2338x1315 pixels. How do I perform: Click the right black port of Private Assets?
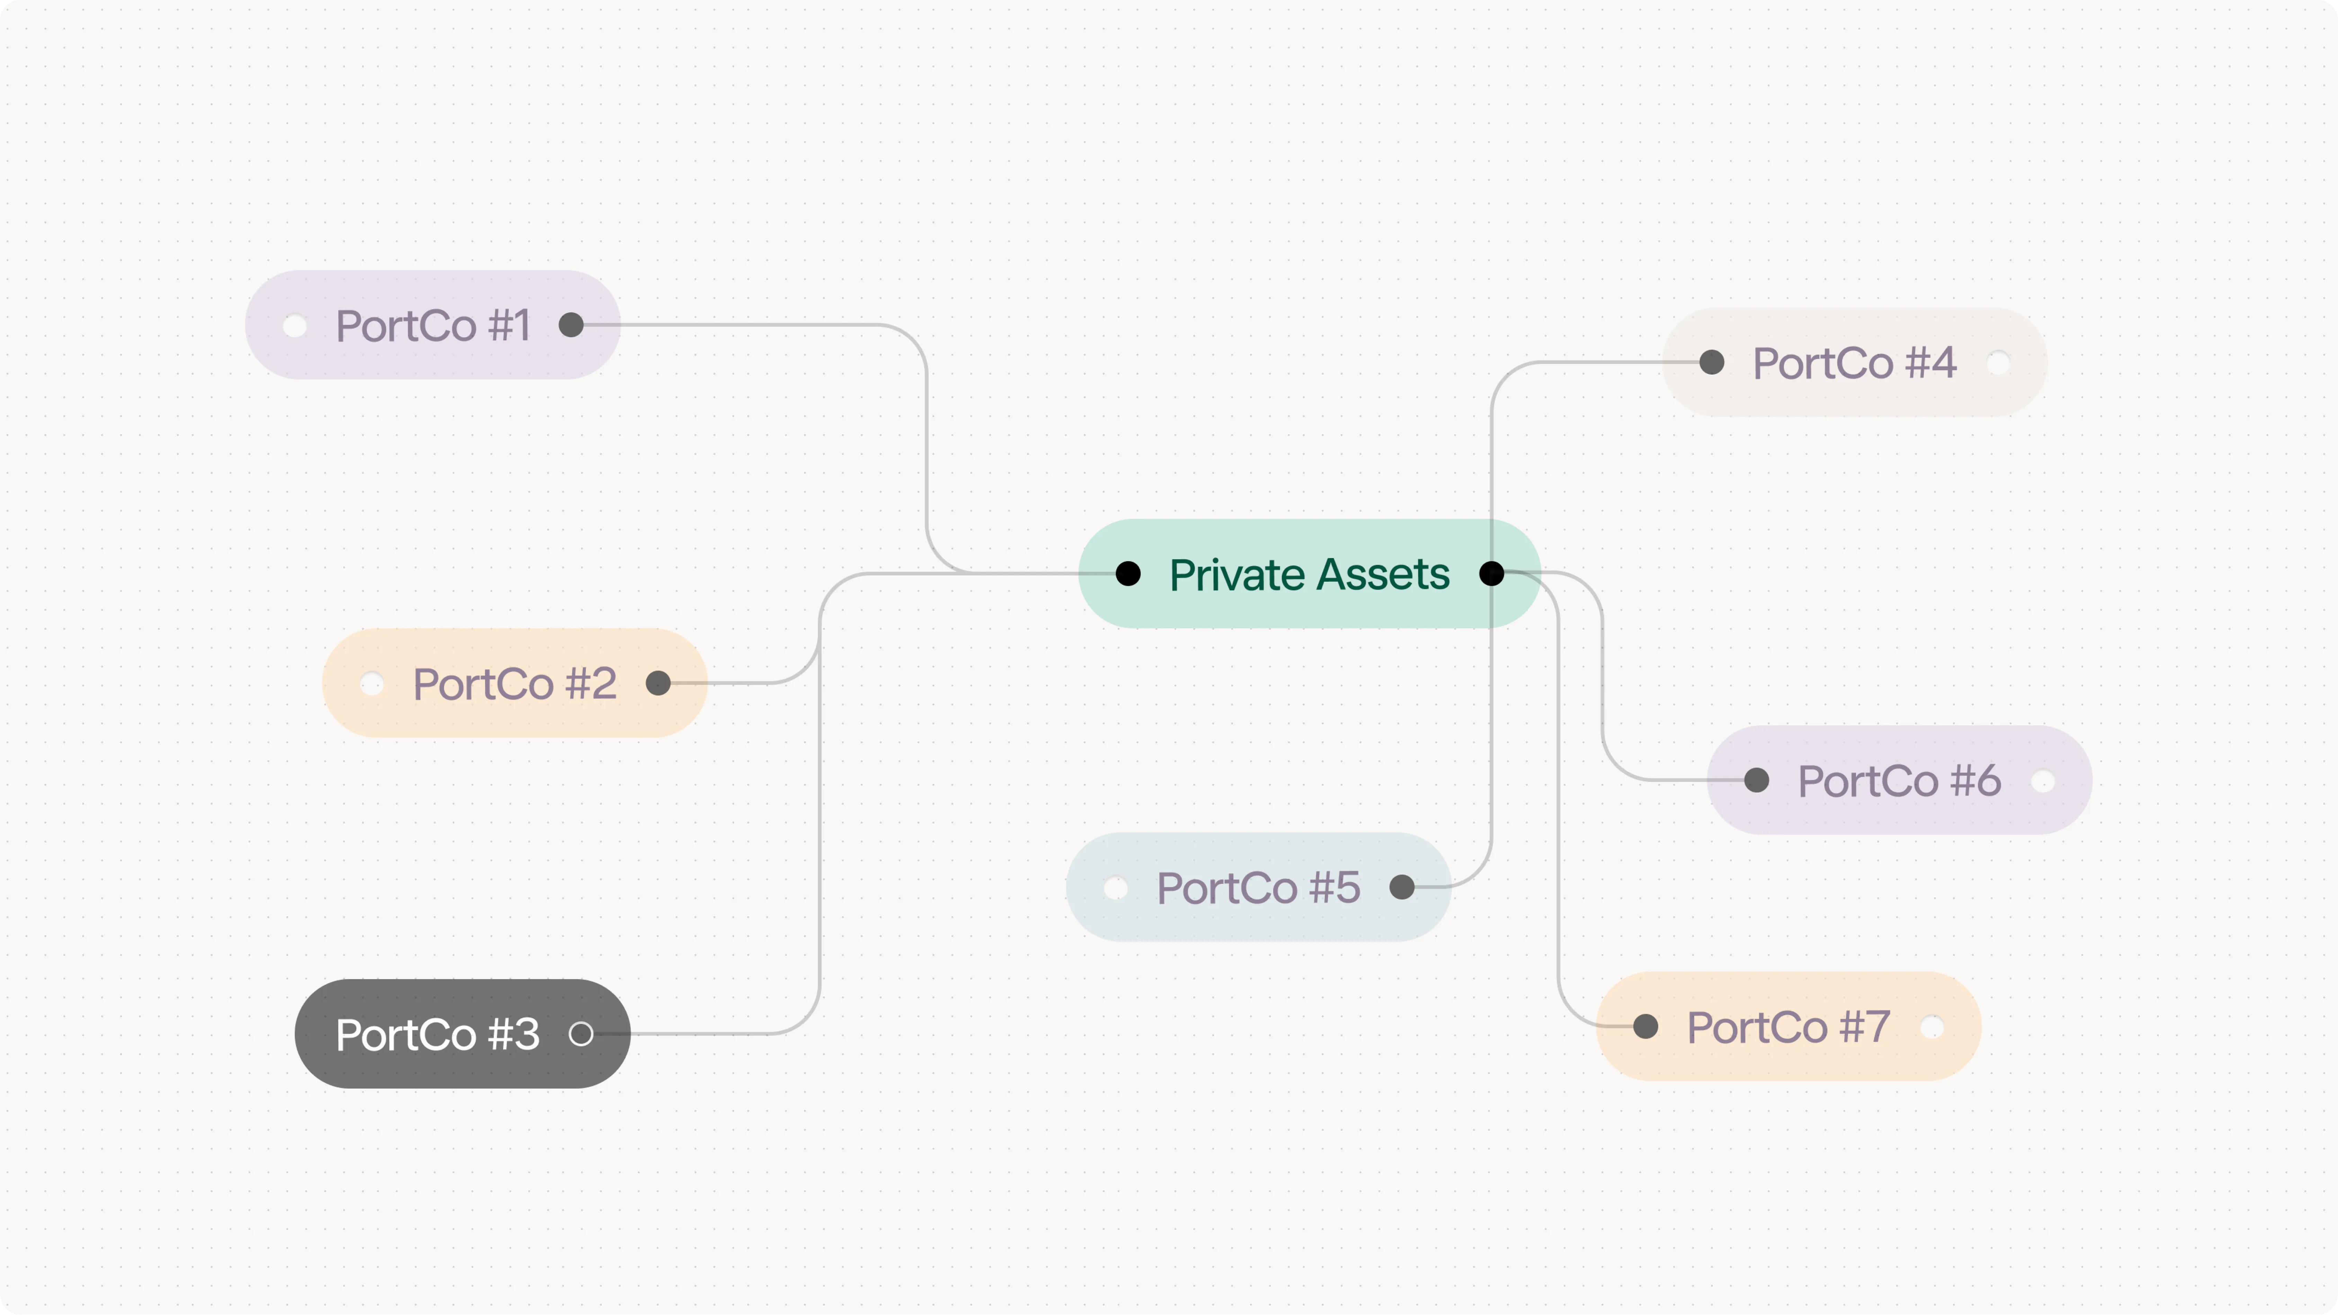point(1491,574)
